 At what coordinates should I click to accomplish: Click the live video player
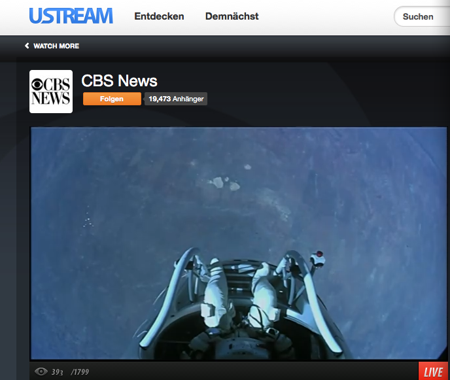(x=239, y=243)
